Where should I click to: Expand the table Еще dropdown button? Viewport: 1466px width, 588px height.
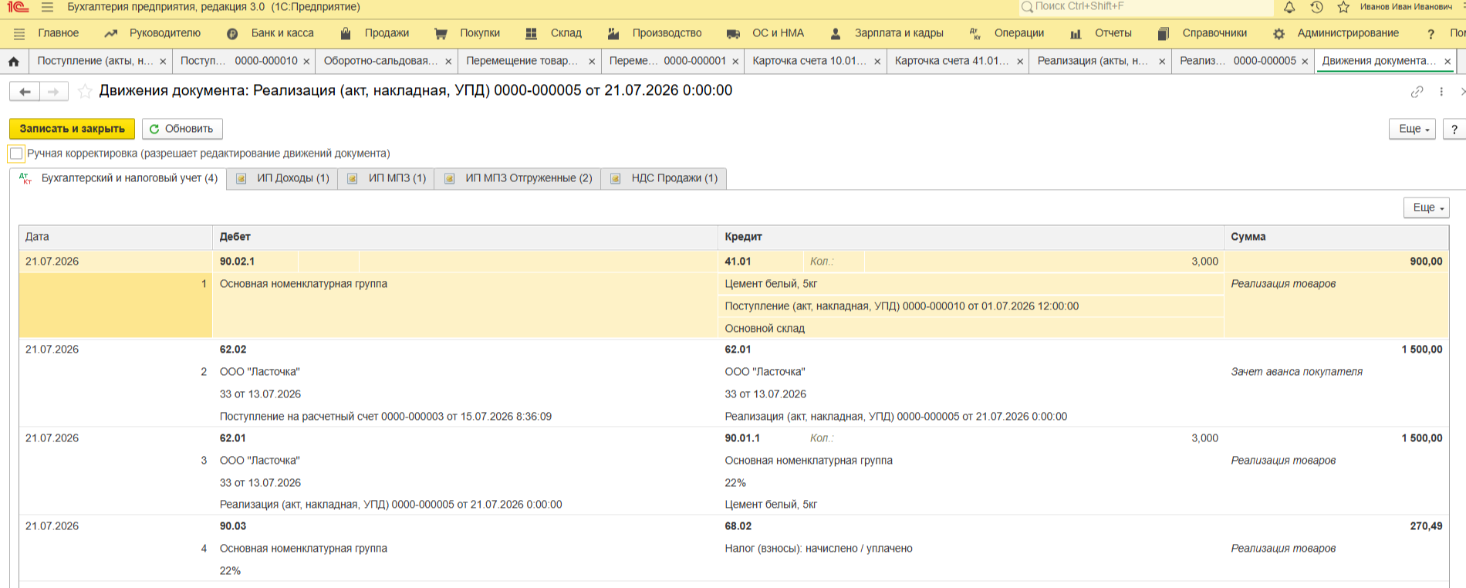pos(1427,208)
